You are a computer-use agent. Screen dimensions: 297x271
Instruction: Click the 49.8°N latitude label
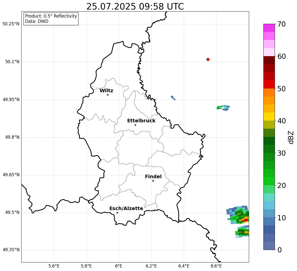click(x=12, y=137)
